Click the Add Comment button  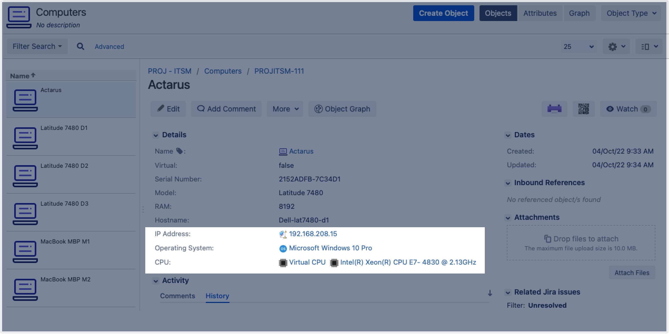(x=226, y=109)
